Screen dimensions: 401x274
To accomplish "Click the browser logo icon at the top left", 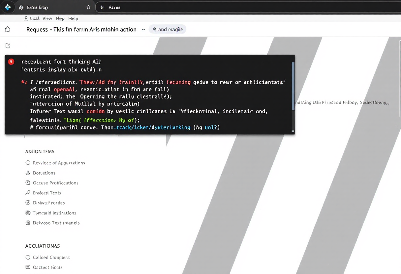I will point(8,7).
